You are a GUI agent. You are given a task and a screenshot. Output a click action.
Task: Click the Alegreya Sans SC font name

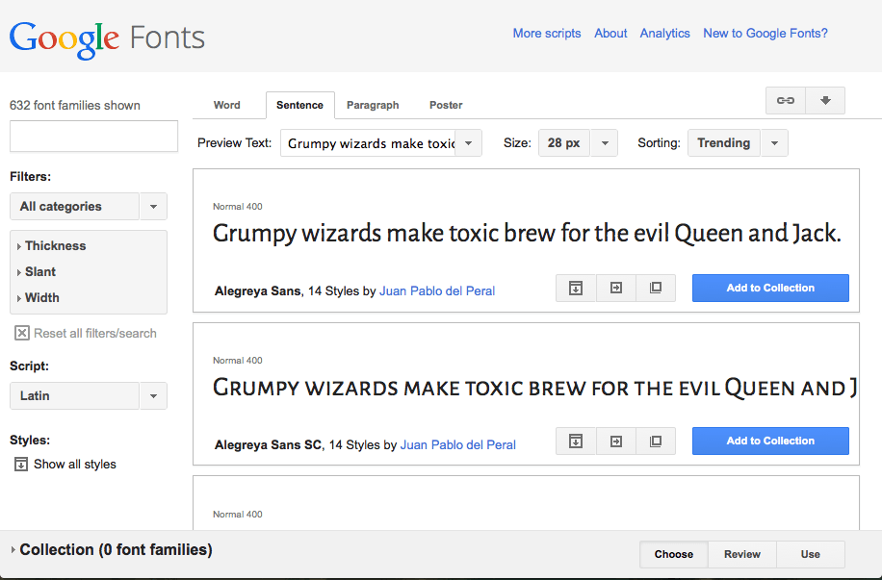tap(268, 445)
